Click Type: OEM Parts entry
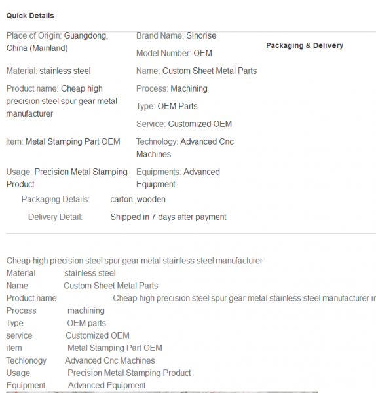This screenshot has height=393, width=376. click(166, 107)
